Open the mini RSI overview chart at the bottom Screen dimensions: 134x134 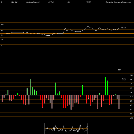pyautogui.click(x=66, y=128)
